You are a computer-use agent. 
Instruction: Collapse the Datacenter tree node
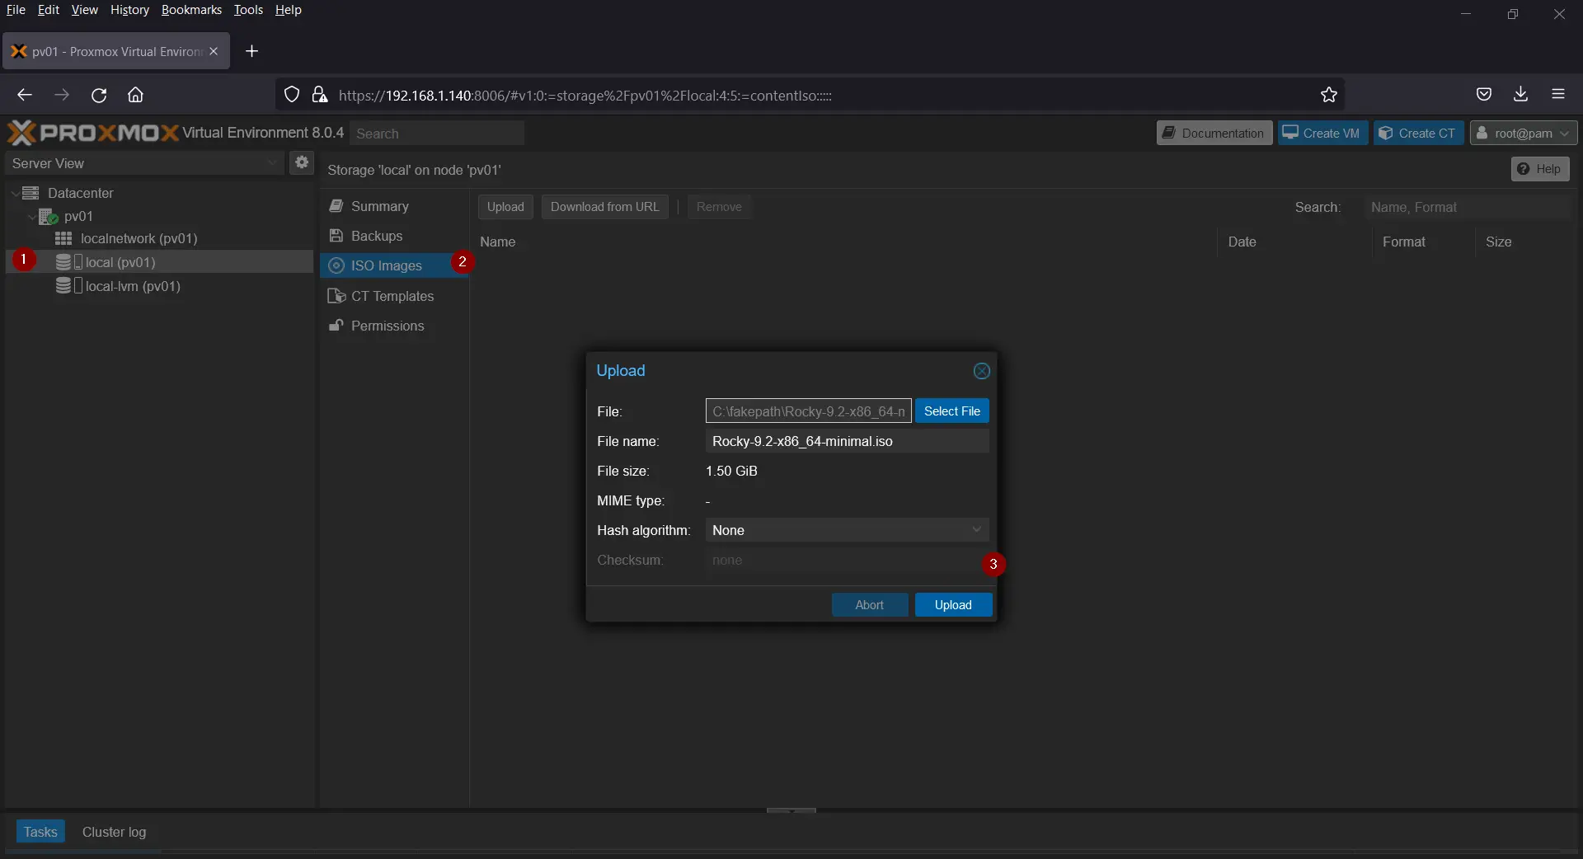[14, 193]
